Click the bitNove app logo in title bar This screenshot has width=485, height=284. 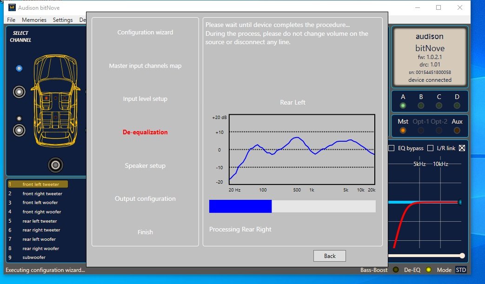coord(13,8)
